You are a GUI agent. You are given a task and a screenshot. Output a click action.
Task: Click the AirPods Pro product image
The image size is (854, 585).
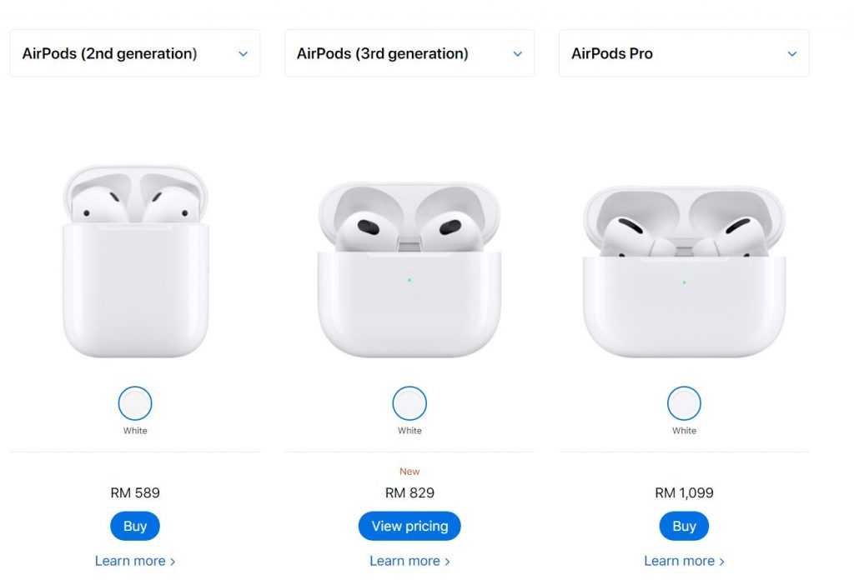pos(684,271)
